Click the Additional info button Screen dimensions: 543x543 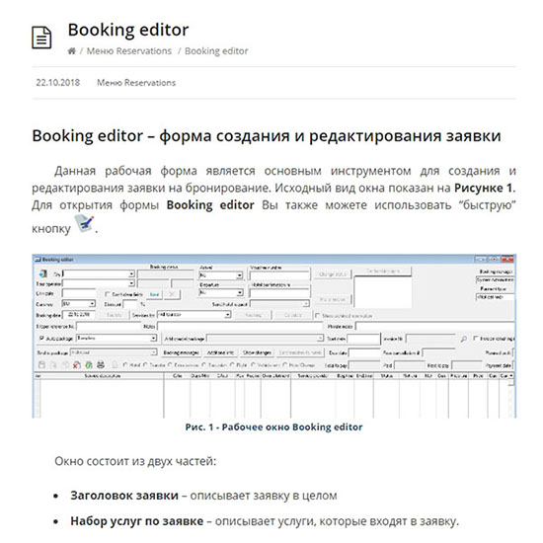coord(220,352)
